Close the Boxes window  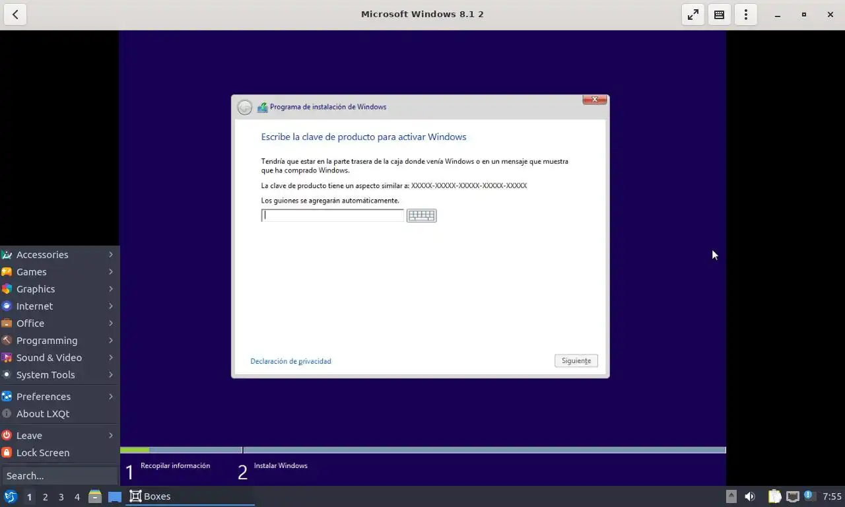click(830, 15)
